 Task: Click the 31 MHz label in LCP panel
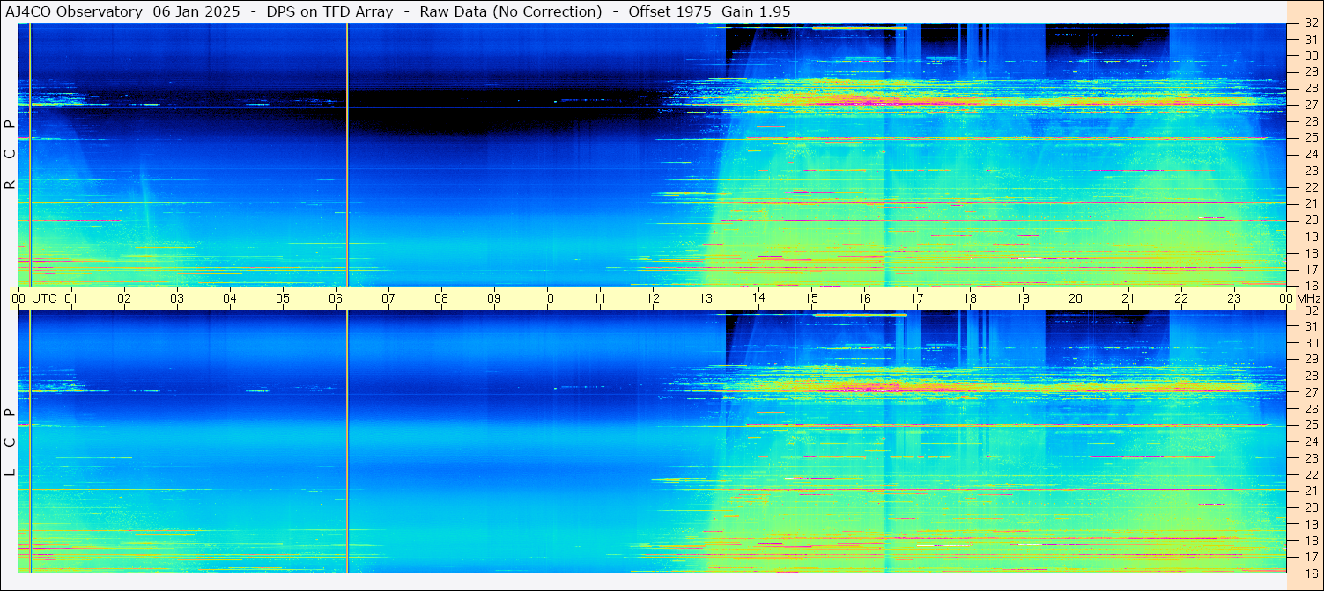[x=1311, y=326]
